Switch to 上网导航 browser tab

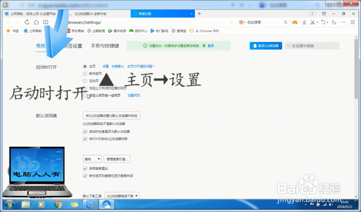point(32,14)
